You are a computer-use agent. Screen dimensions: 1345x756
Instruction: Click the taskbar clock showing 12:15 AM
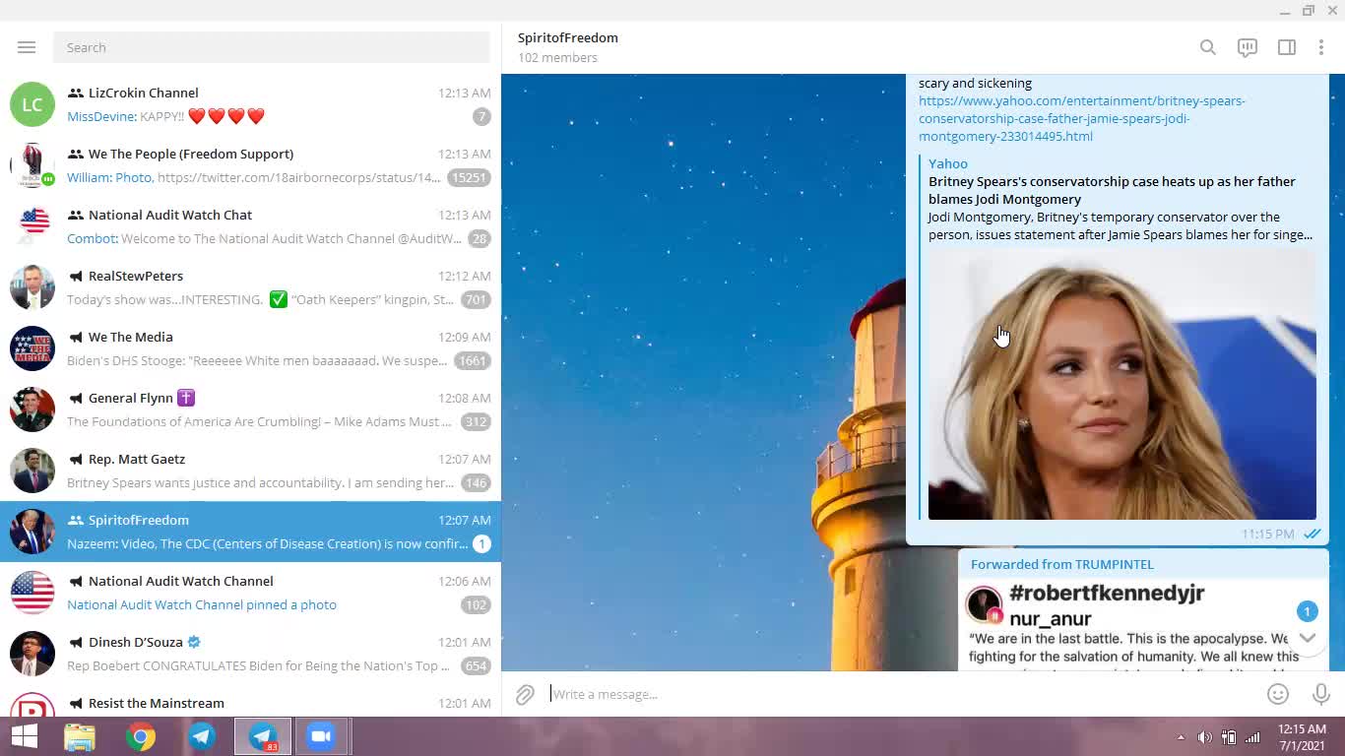pos(1303,737)
